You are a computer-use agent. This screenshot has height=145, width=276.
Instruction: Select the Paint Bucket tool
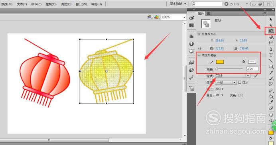point(271,96)
